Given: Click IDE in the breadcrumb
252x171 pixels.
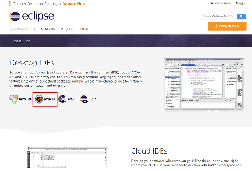Looking at the screenshot, I should click(x=28, y=41).
